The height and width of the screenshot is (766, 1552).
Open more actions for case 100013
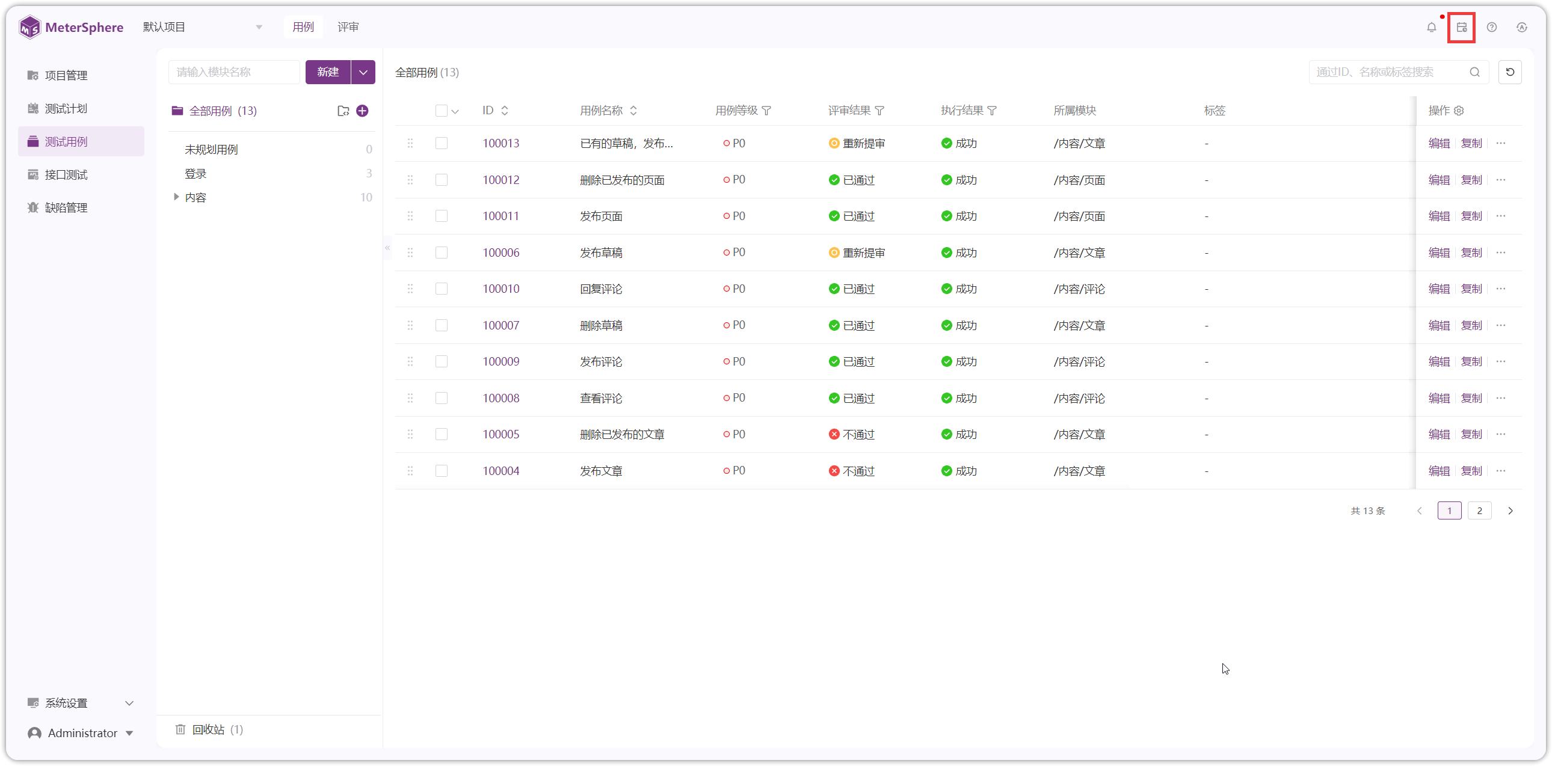1500,143
